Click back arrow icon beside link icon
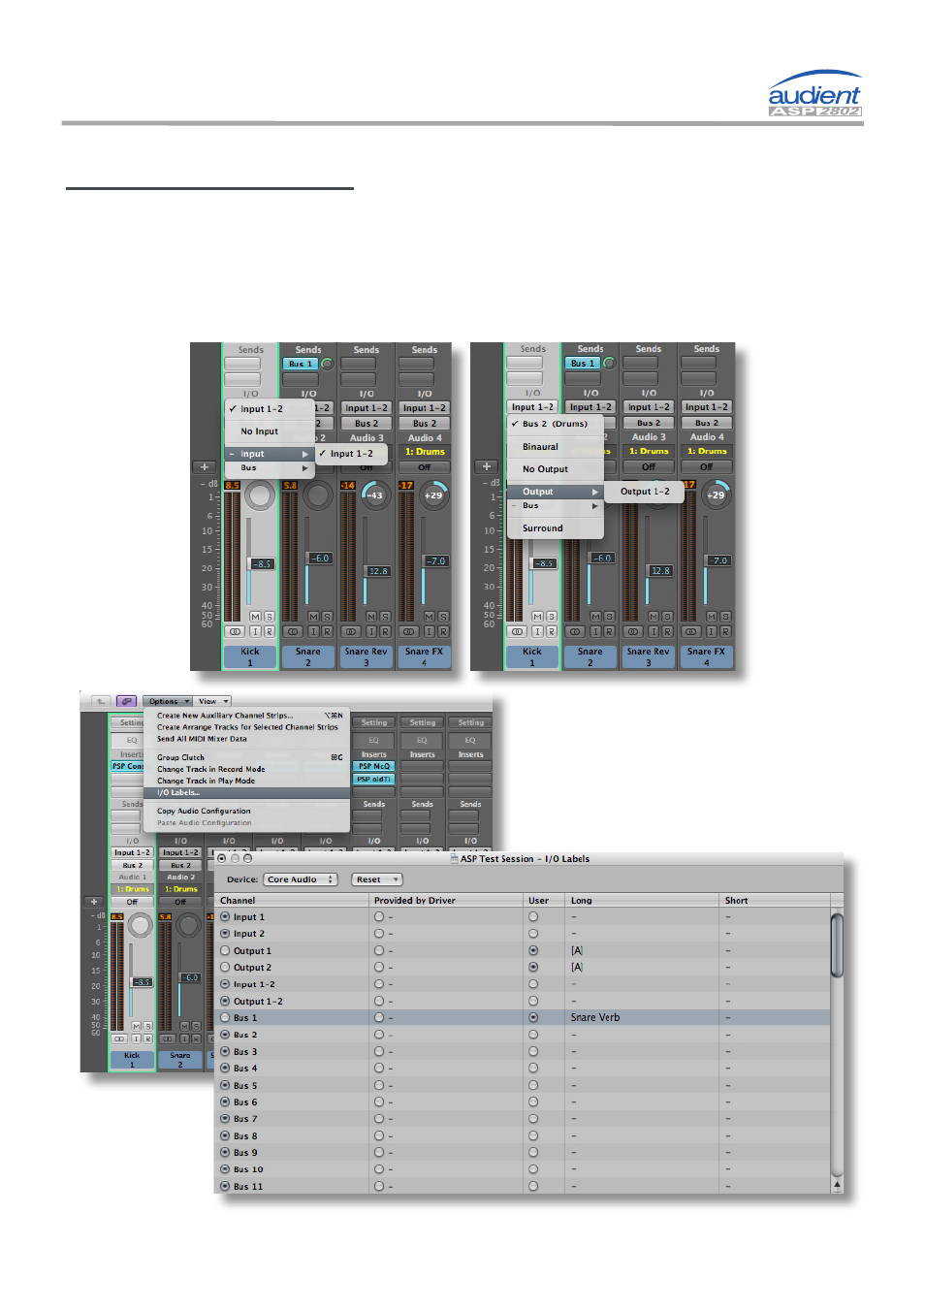 click(100, 701)
